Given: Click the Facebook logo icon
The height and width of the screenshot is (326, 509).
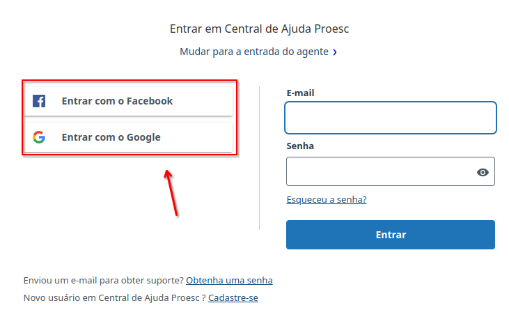Looking at the screenshot, I should click(x=39, y=101).
